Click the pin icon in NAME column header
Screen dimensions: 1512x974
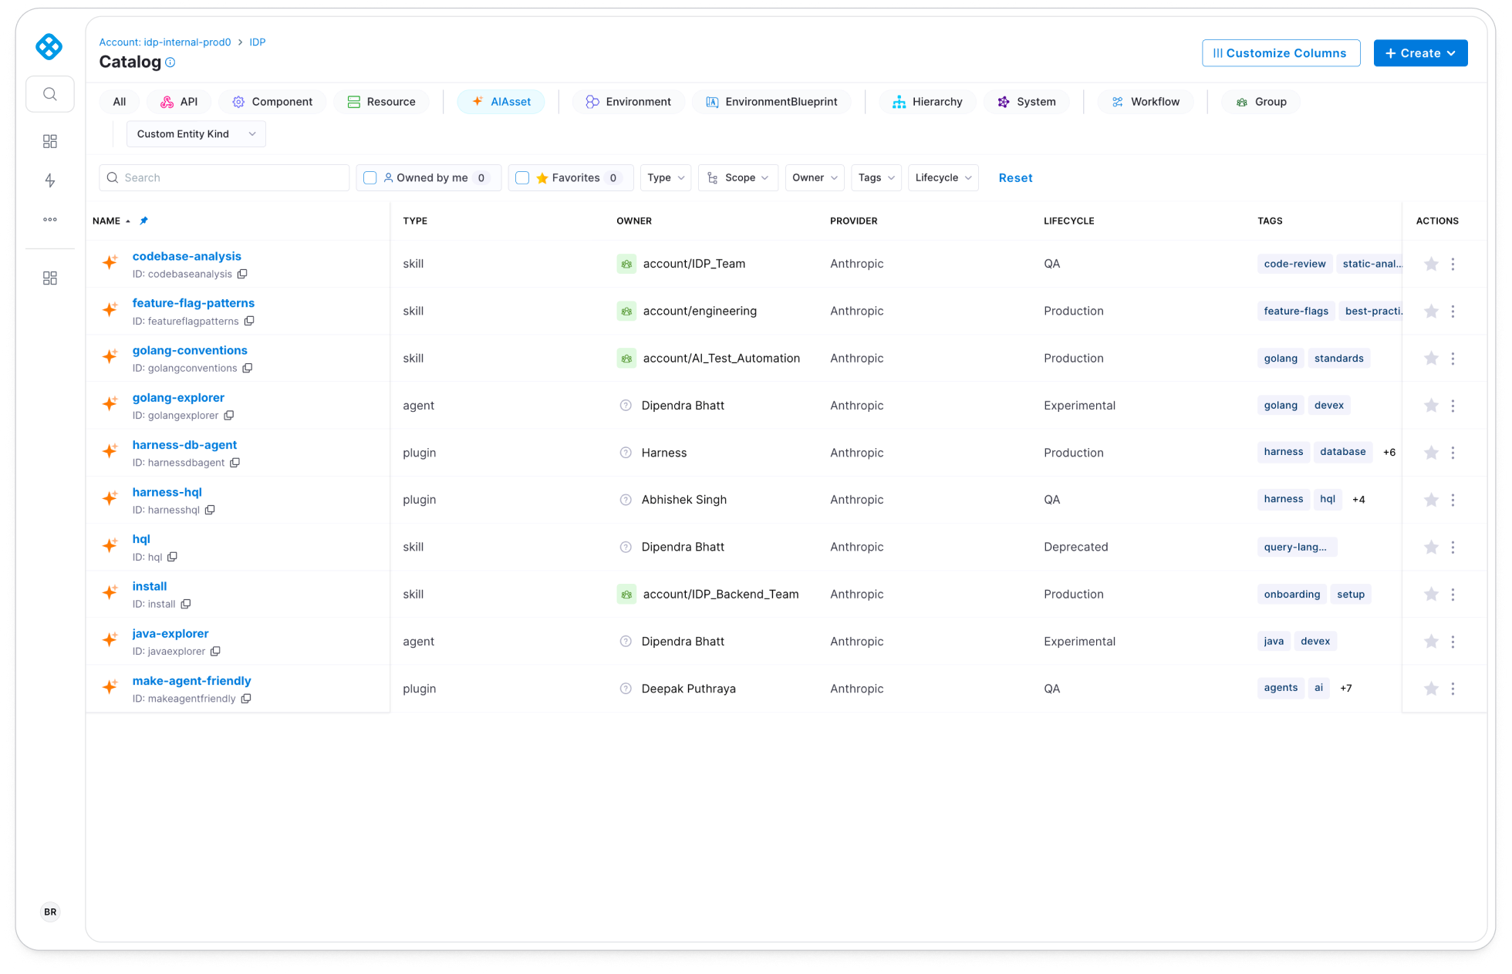(x=143, y=221)
